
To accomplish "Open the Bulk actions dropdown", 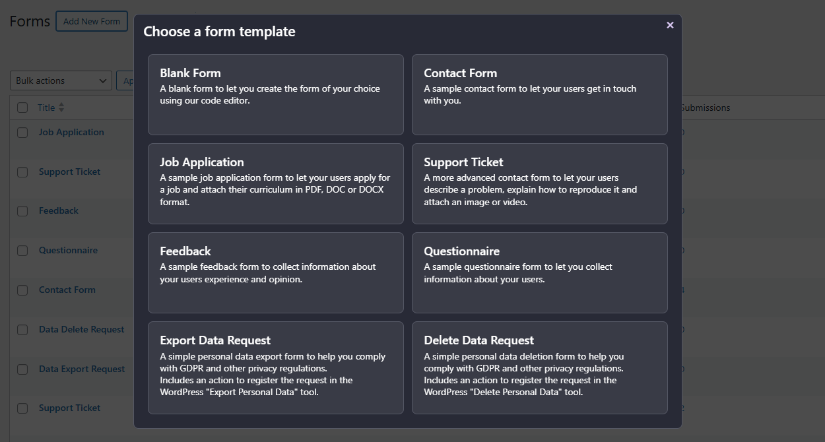I will (60, 80).
